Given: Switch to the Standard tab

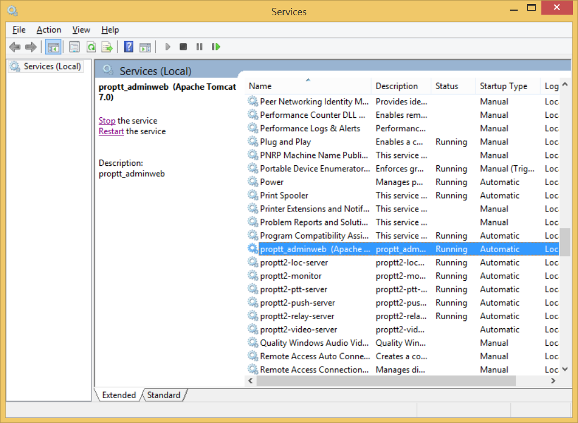Looking at the screenshot, I should tap(164, 395).
